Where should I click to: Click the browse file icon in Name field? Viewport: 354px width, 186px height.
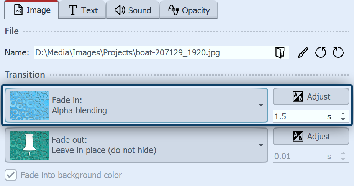tap(280, 52)
